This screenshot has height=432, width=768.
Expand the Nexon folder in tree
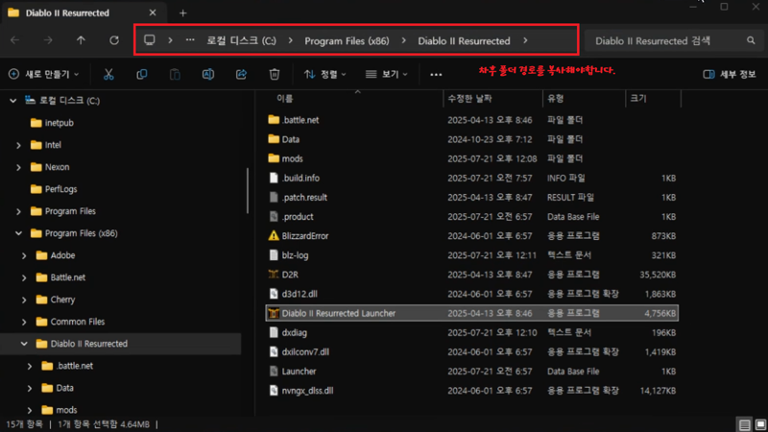point(18,167)
